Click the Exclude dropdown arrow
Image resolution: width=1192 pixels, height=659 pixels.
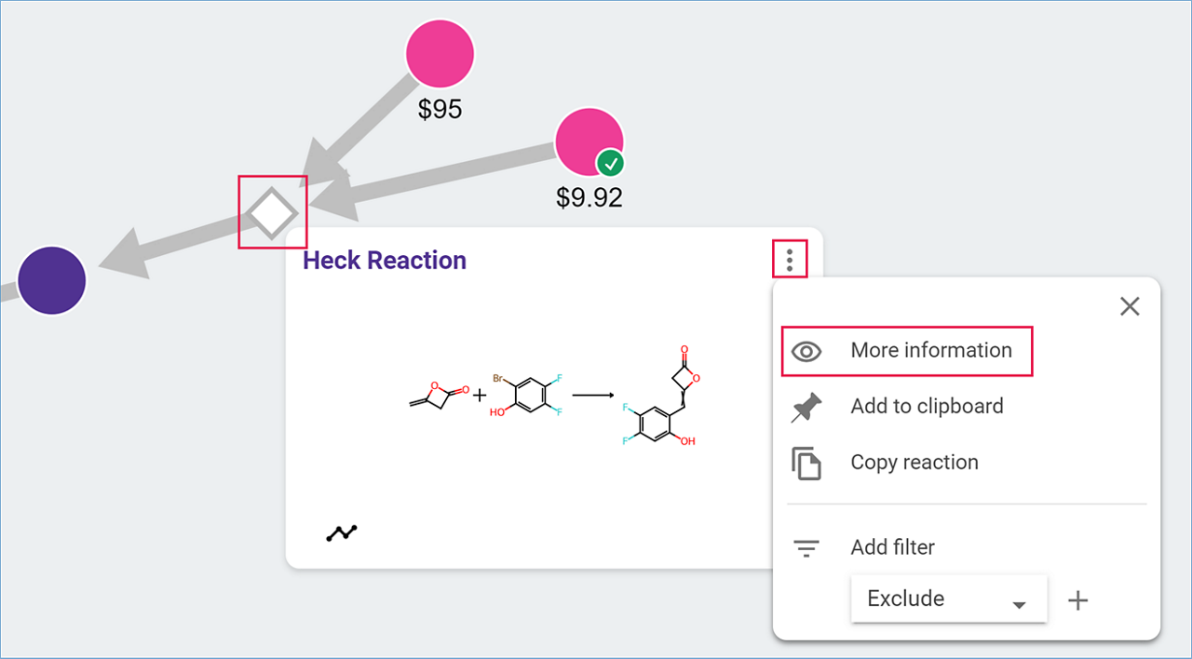[x=1019, y=605]
